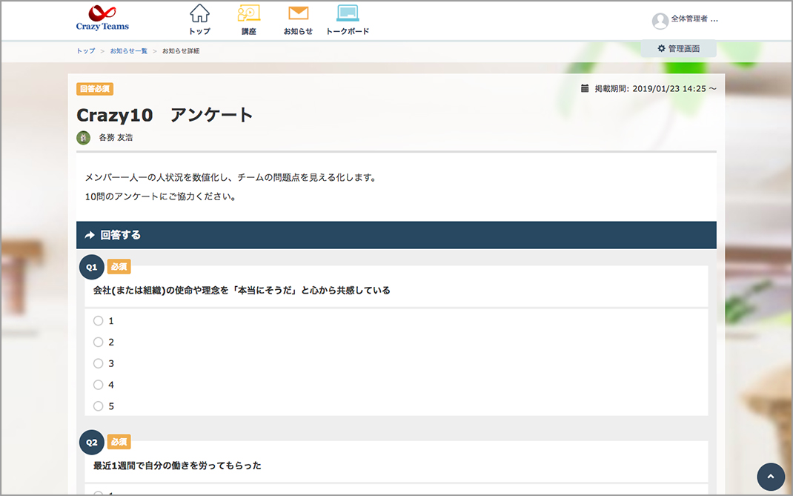Image resolution: width=793 pixels, height=496 pixels.
Task: Click the Q2 question text 最近1週間で
Action: [177, 466]
